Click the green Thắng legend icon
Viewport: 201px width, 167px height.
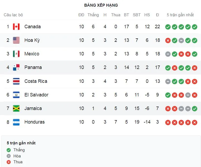point(9,150)
